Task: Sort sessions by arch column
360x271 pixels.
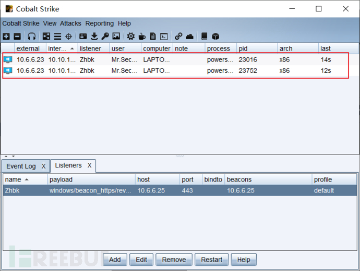Action: click(298, 48)
